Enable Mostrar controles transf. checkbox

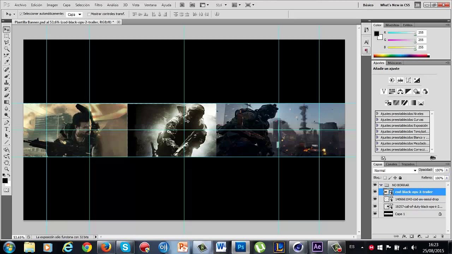point(89,14)
